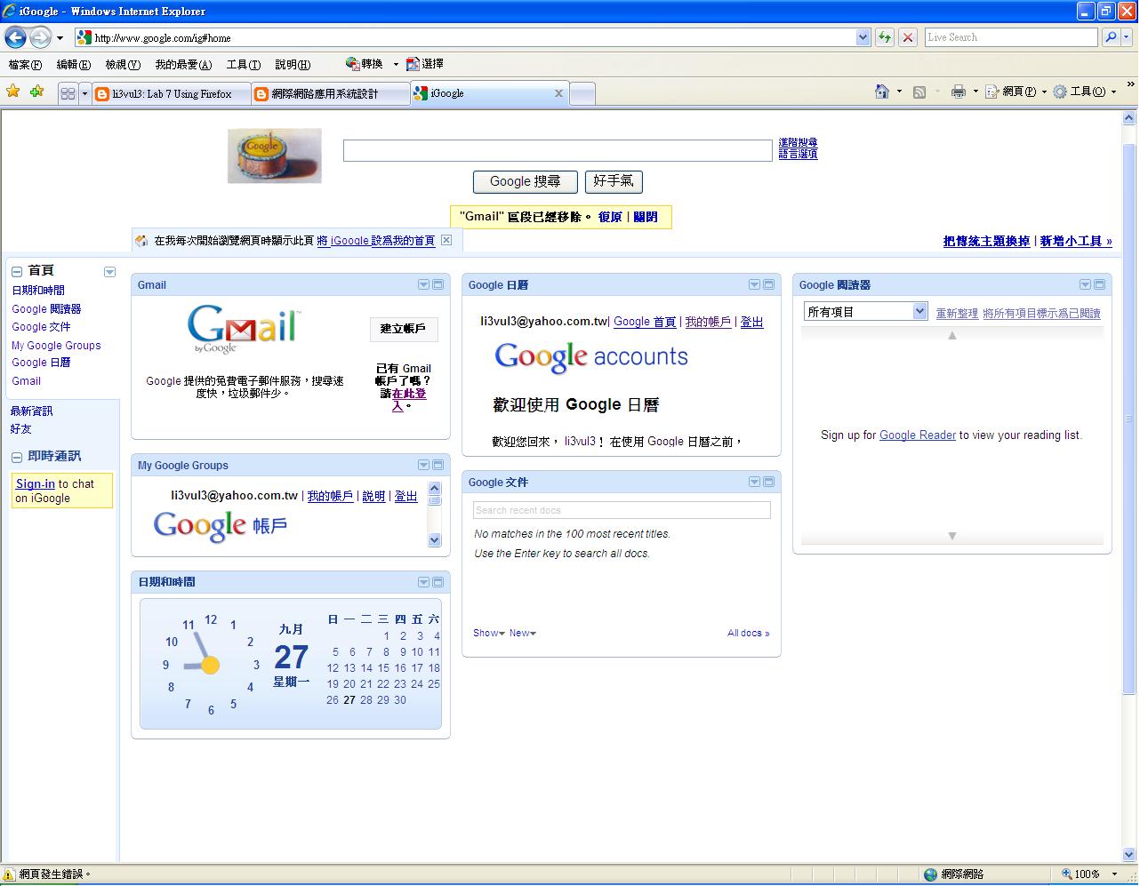Open Google 閱讀器 gadget menu arrow
The width and height of the screenshot is (1140, 886).
click(1085, 284)
